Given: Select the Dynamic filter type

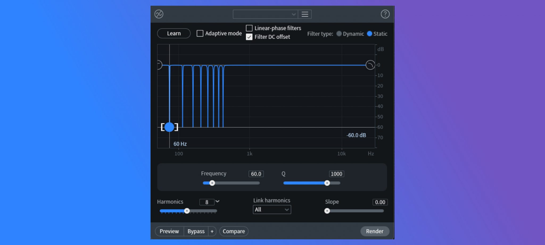Looking at the screenshot, I should coord(339,34).
